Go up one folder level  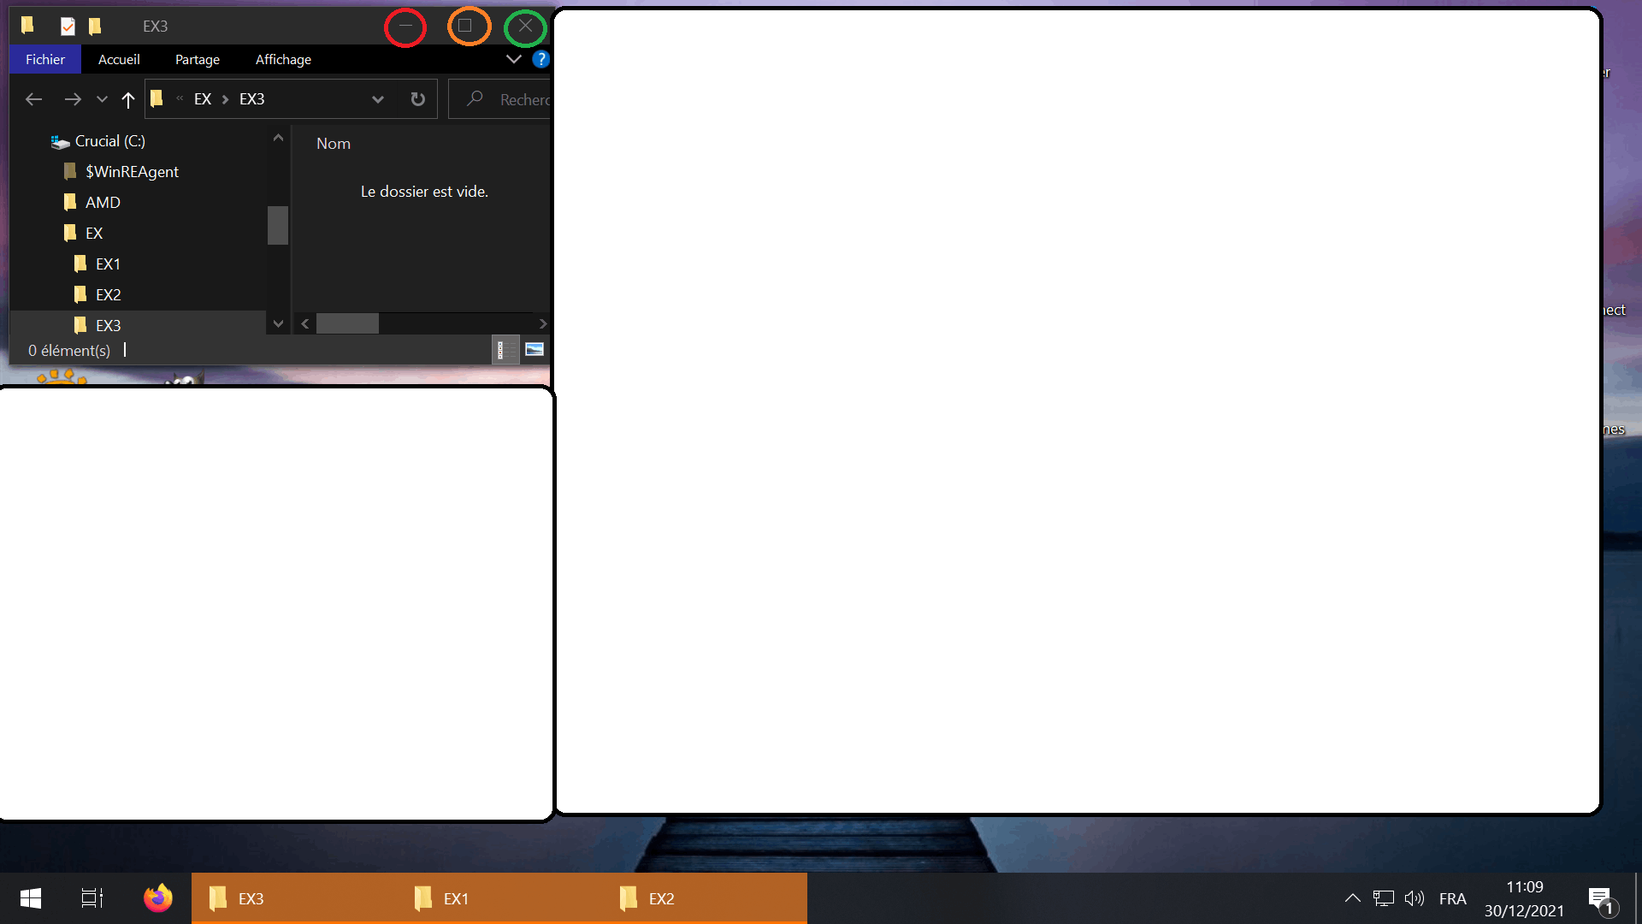(x=128, y=99)
